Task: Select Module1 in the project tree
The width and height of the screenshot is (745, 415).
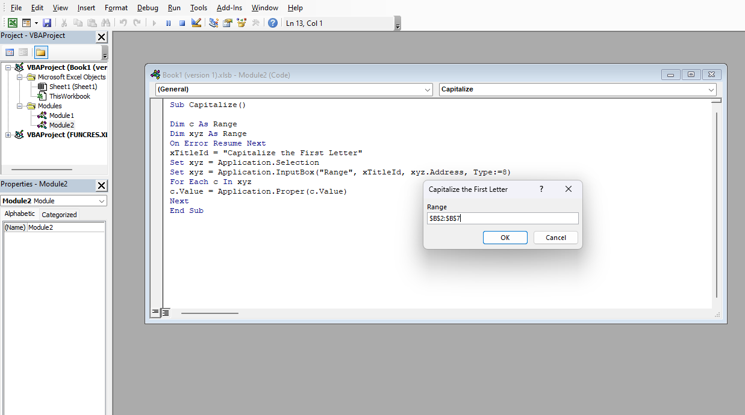Action: coord(61,115)
